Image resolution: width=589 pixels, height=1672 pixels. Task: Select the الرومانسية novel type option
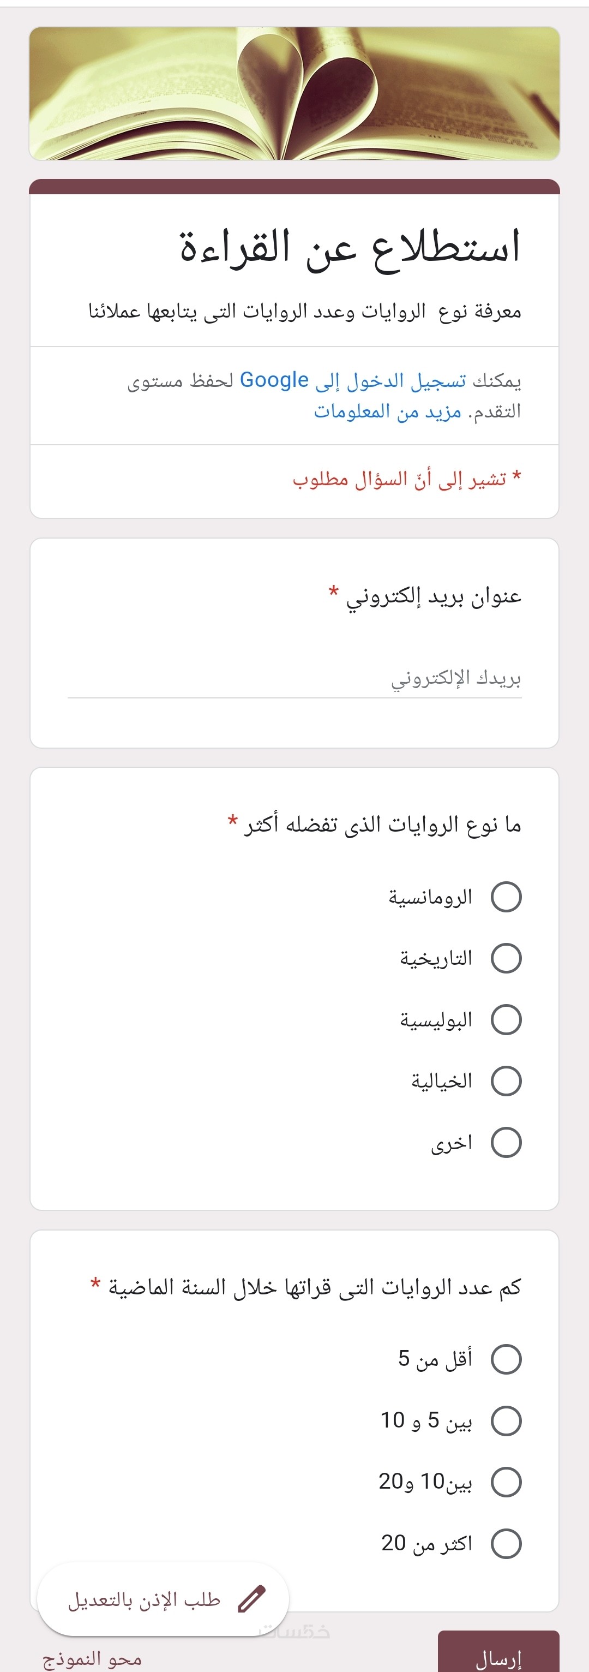[x=506, y=897]
